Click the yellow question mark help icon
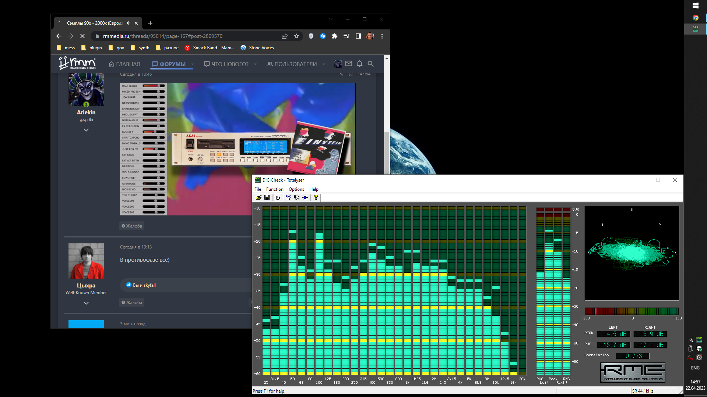This screenshot has width=707, height=397. pos(316,197)
